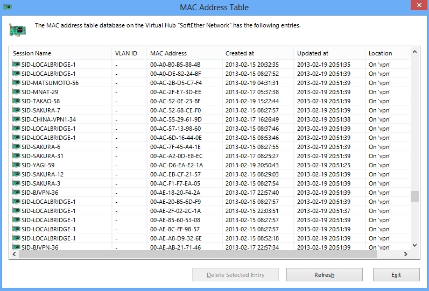Sort entries by Created at column

pyautogui.click(x=257, y=53)
